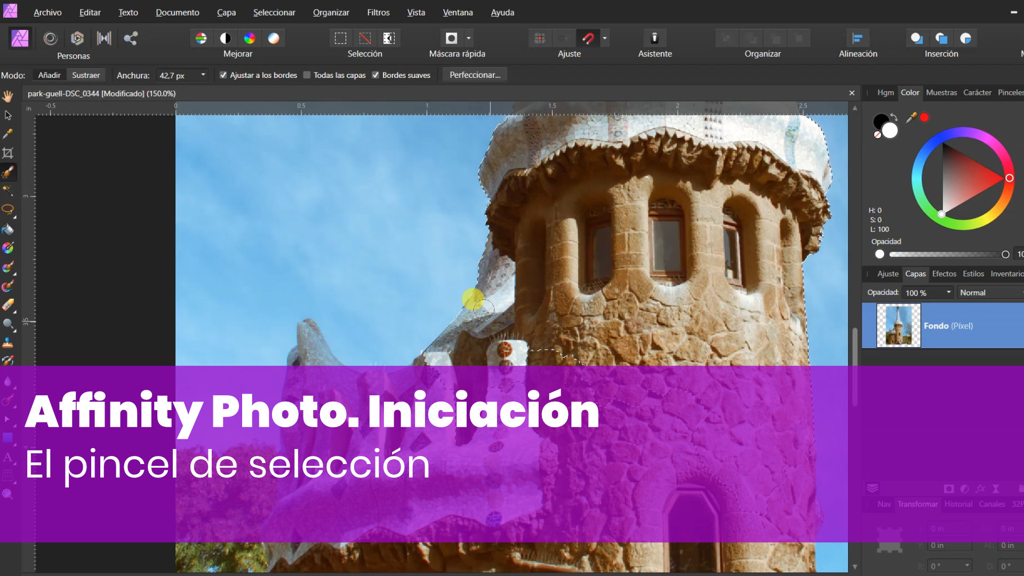This screenshot has width=1024, height=576.
Task: Open the Capa menu
Action: click(x=226, y=12)
